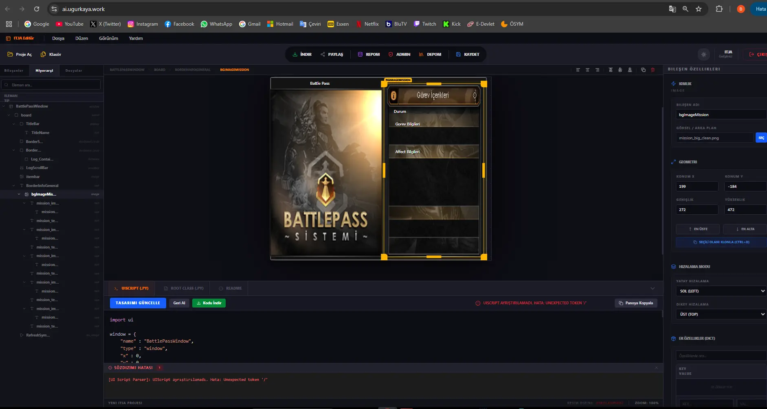
Task: Close the SÖZDİZİMİ HATASI error panel
Action: (656, 367)
